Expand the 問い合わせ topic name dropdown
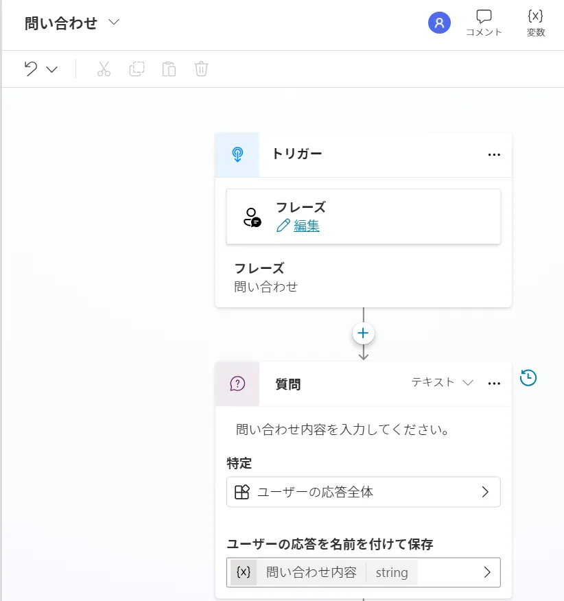The width and height of the screenshot is (564, 601). tap(114, 23)
